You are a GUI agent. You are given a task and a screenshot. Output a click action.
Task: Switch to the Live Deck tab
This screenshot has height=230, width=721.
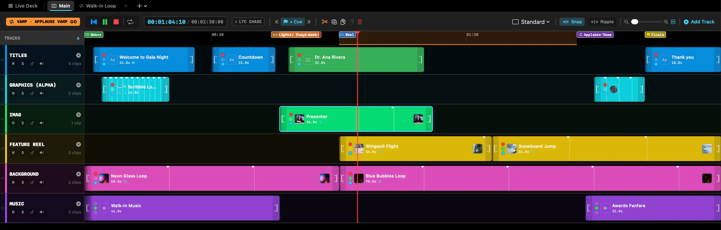coord(23,6)
